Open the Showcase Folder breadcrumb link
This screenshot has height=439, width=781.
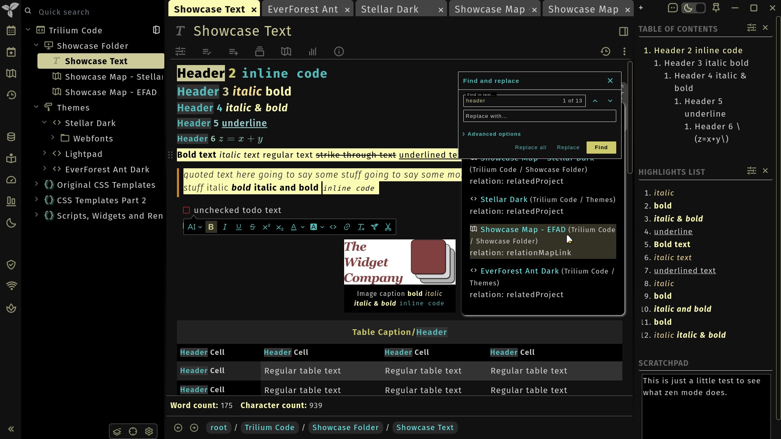tap(345, 428)
